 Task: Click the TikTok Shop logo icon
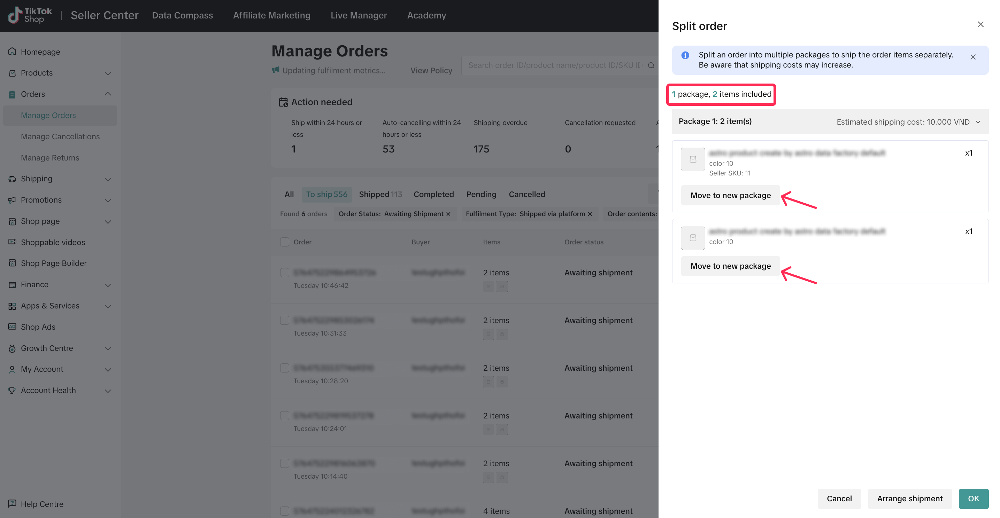[15, 16]
